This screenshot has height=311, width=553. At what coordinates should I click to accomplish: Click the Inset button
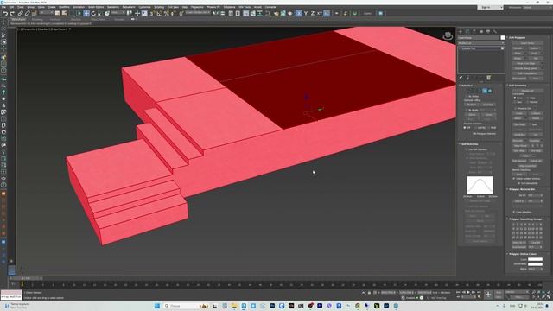534,54
